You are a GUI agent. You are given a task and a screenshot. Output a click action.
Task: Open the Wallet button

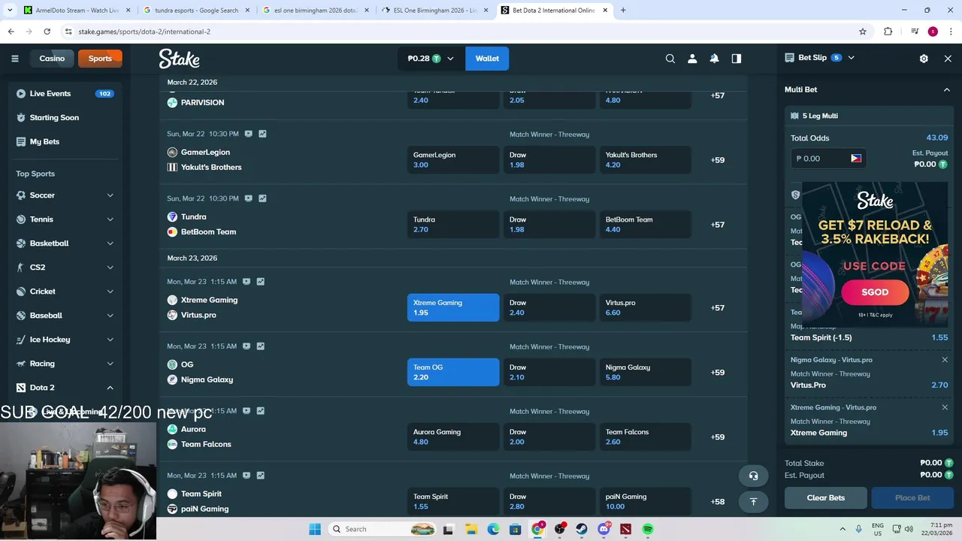pos(487,59)
